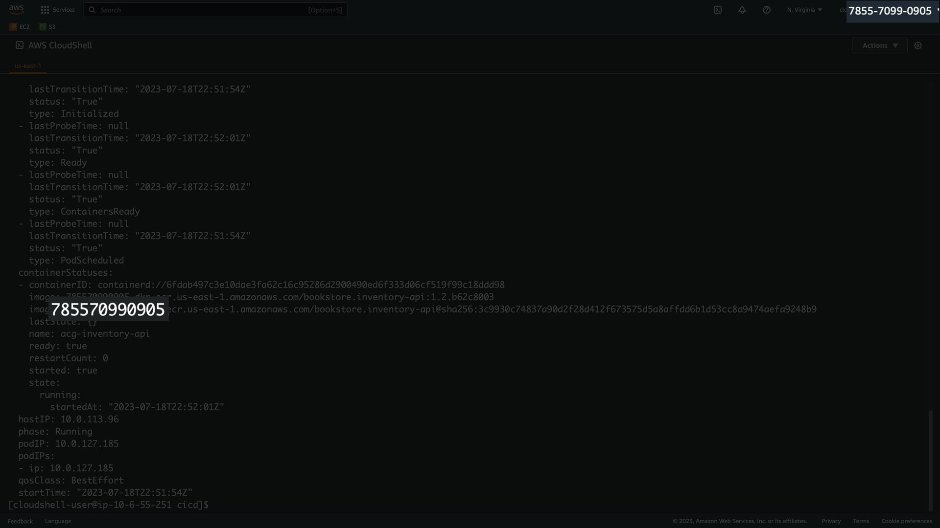This screenshot has height=528, width=940.
Task: Open the S3 favorite shortcut
Action: pyautogui.click(x=47, y=27)
